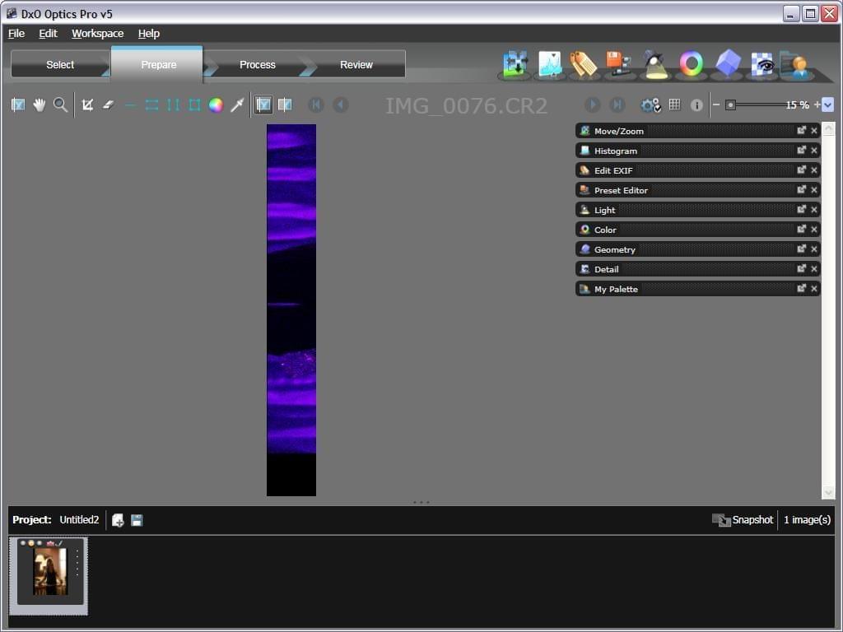Expand the Geometry palette

(697, 249)
